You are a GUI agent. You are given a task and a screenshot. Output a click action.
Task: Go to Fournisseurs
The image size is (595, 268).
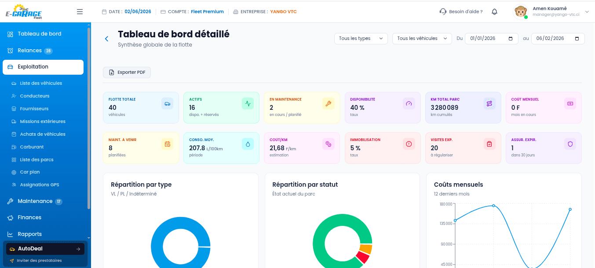34,109
